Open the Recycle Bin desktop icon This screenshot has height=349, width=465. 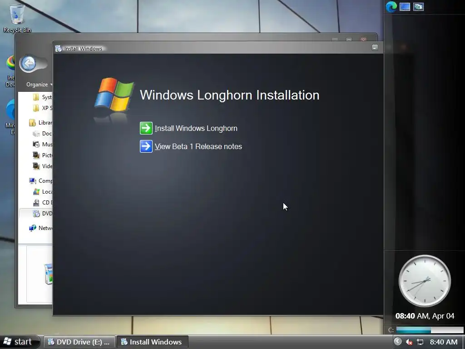tap(17, 18)
